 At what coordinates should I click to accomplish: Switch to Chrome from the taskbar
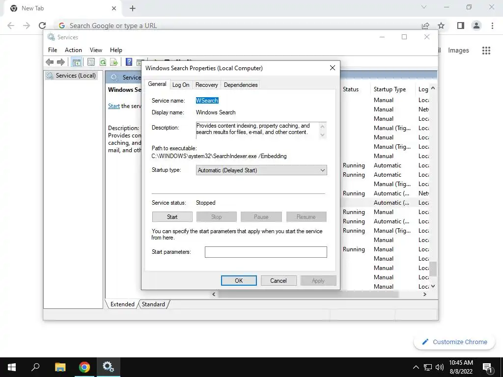pyautogui.click(x=84, y=367)
